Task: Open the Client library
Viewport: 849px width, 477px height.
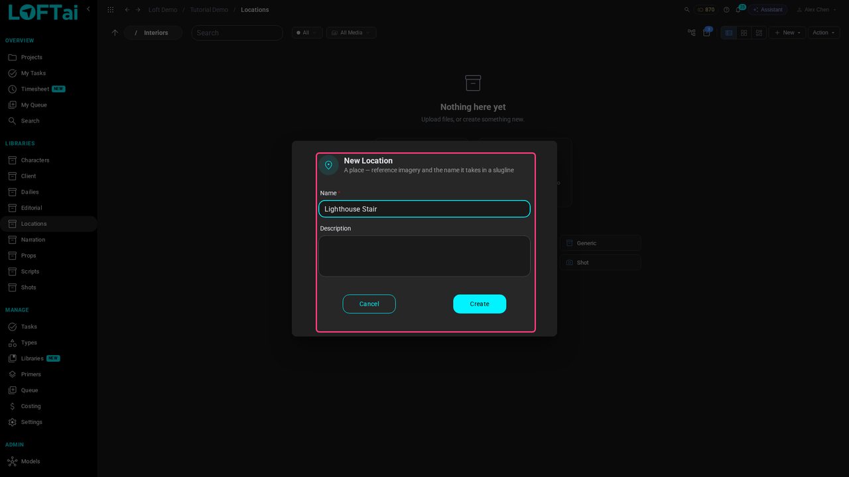Action: tap(48, 176)
